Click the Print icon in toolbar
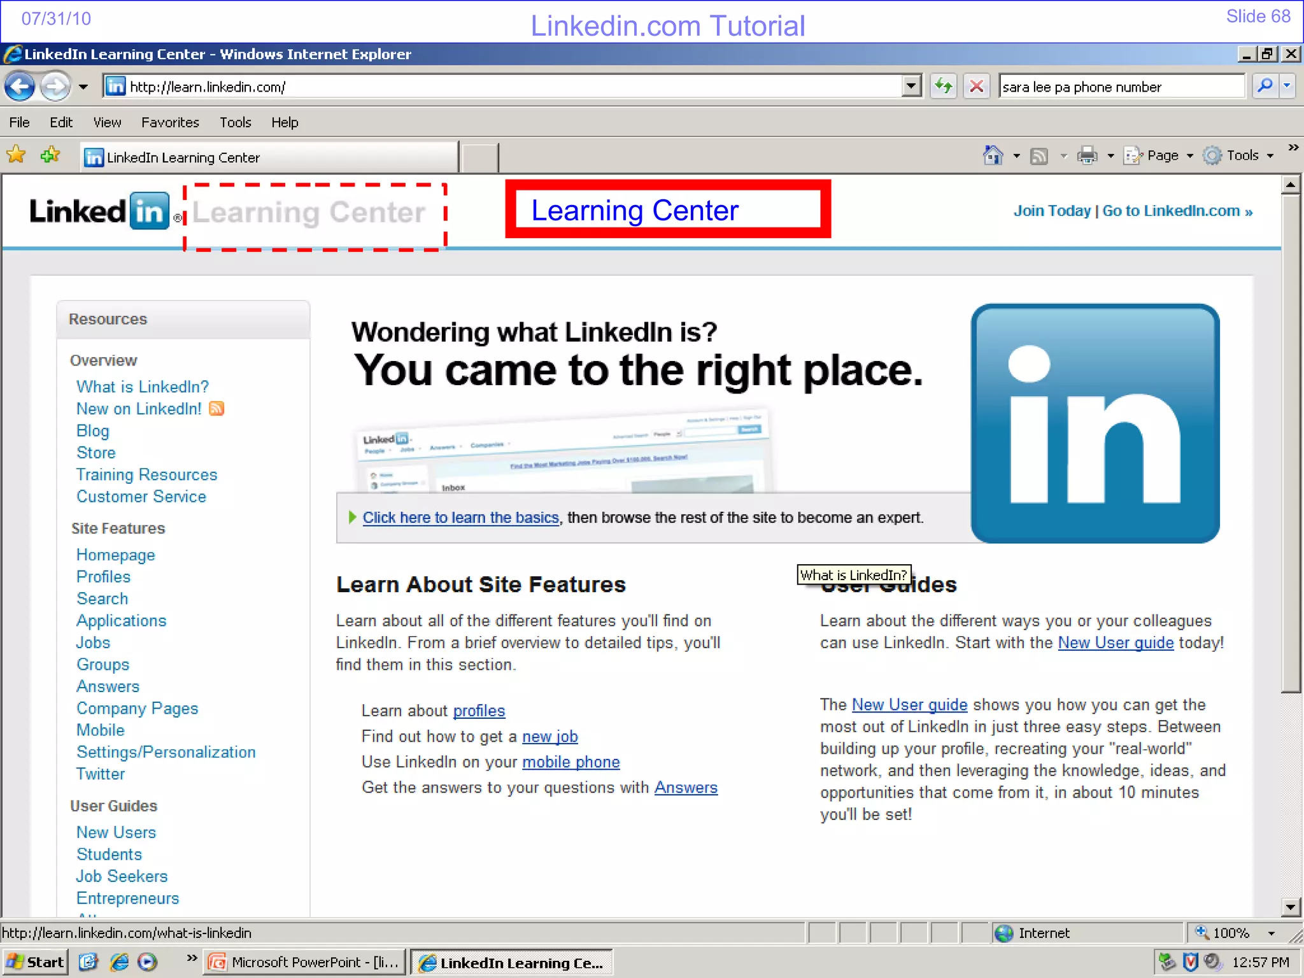1304x978 pixels. point(1087,155)
